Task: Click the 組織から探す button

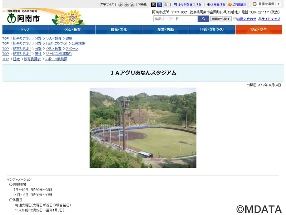Action: pyautogui.click(x=221, y=19)
